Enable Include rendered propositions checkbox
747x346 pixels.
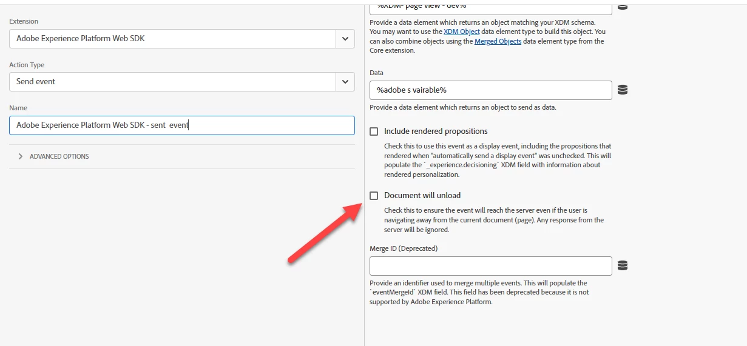(x=374, y=131)
